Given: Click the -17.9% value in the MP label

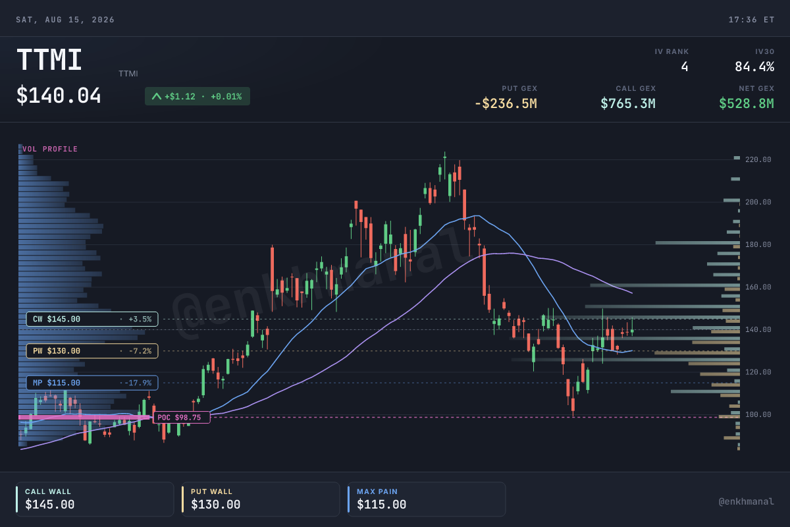Looking at the screenshot, I should click(137, 383).
